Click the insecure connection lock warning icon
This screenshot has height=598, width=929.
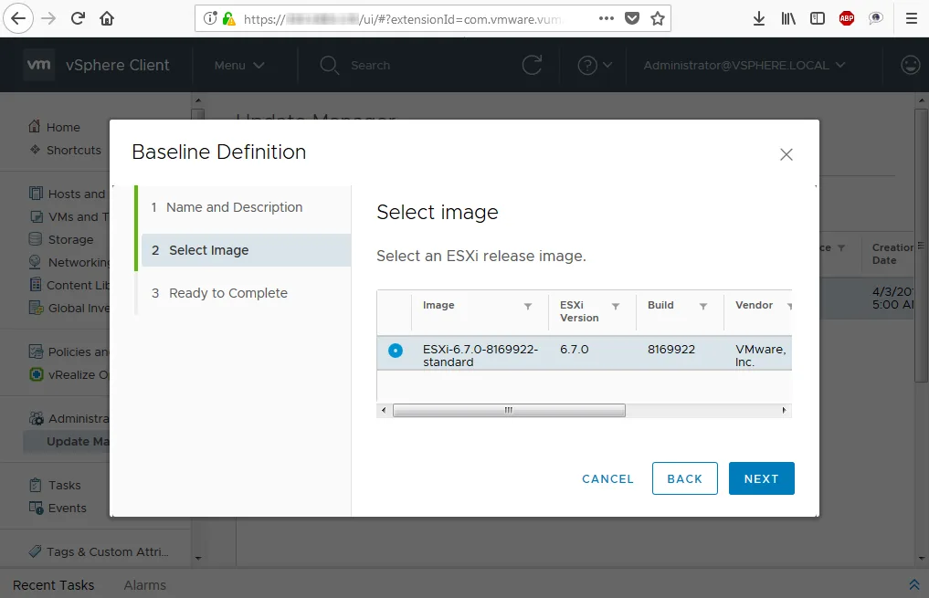(228, 19)
